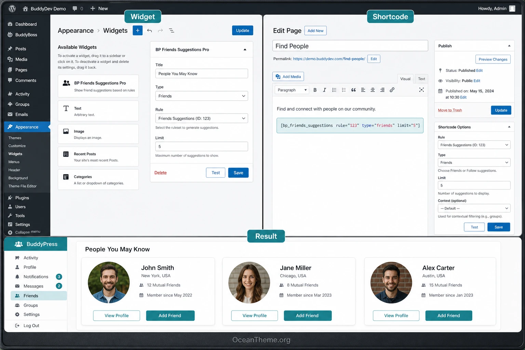The image size is (525, 350).
Task: Collapse the BP Friends Suggestions Pro widget panel
Action: 245,50
